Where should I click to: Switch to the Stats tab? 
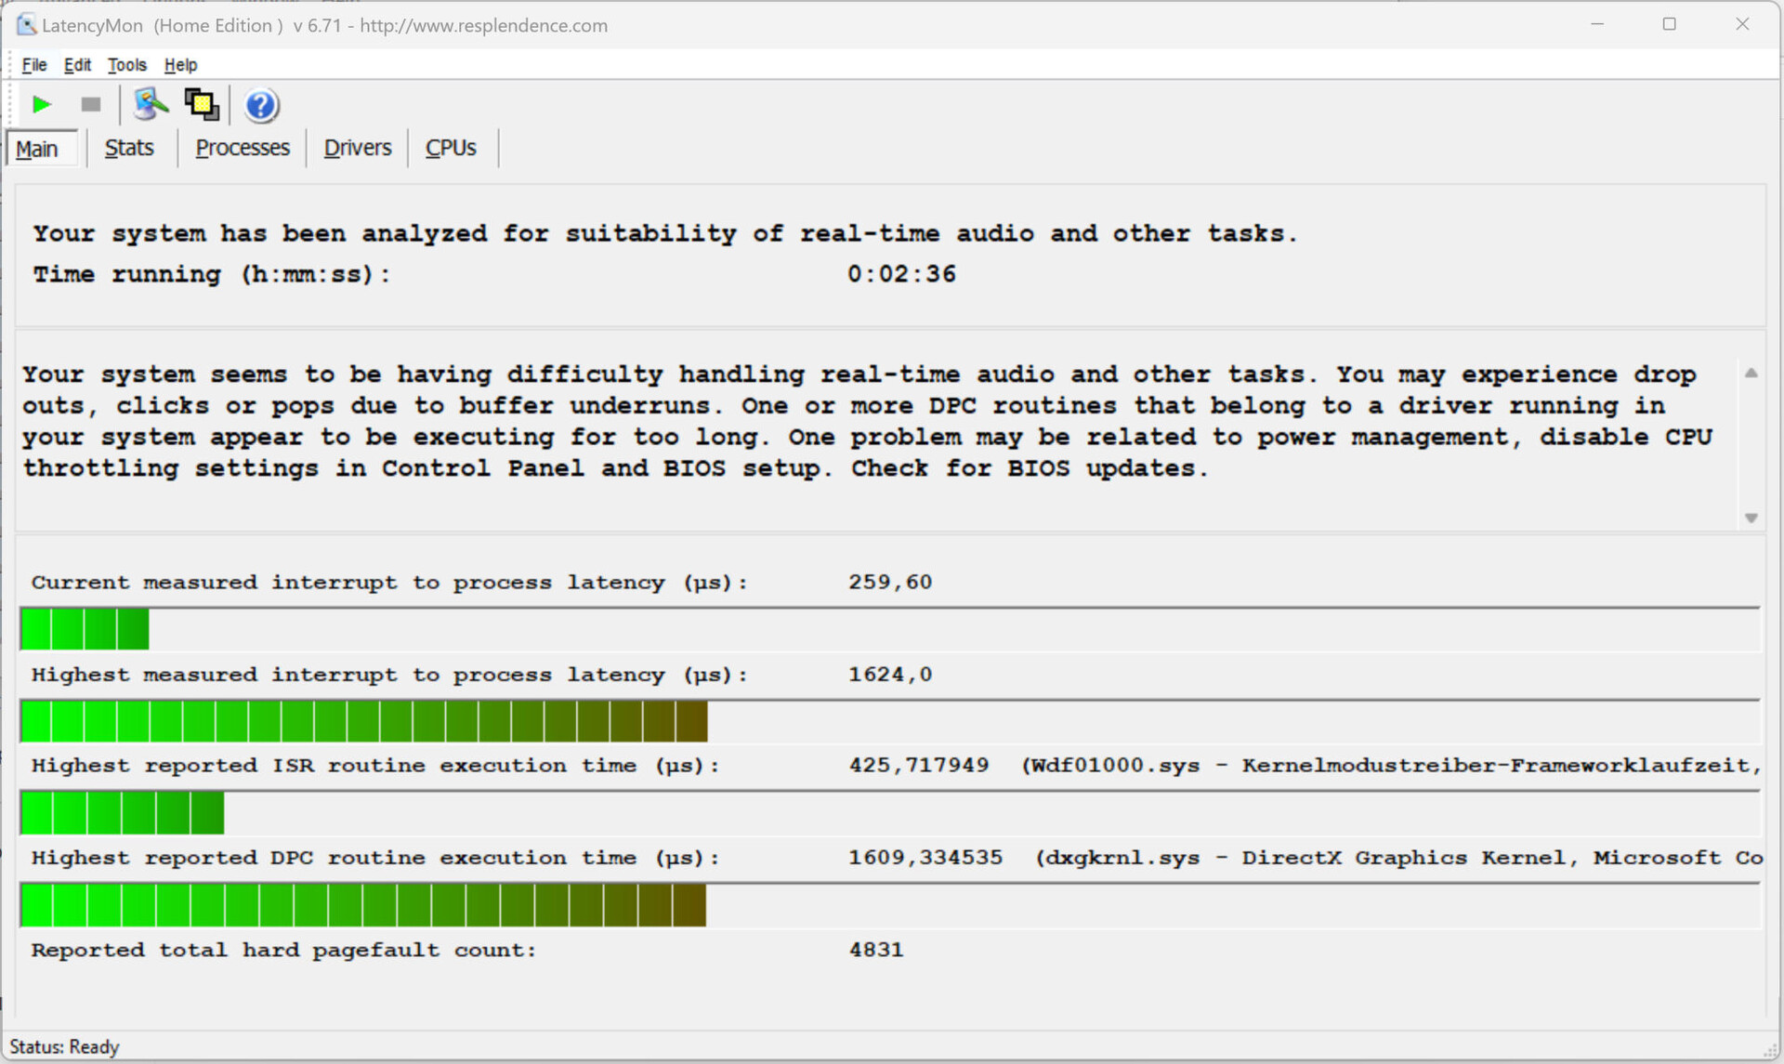129,148
